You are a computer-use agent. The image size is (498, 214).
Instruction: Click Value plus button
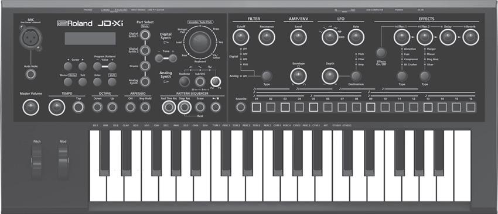click(x=112, y=66)
